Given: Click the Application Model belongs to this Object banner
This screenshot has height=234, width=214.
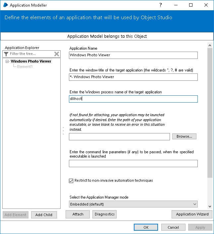Looking at the screenshot, I should [x=107, y=36].
